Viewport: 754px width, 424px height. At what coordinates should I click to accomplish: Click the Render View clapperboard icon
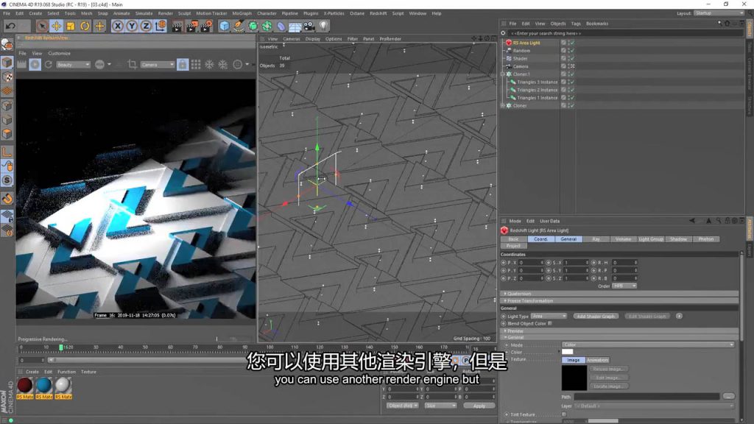[x=177, y=26]
